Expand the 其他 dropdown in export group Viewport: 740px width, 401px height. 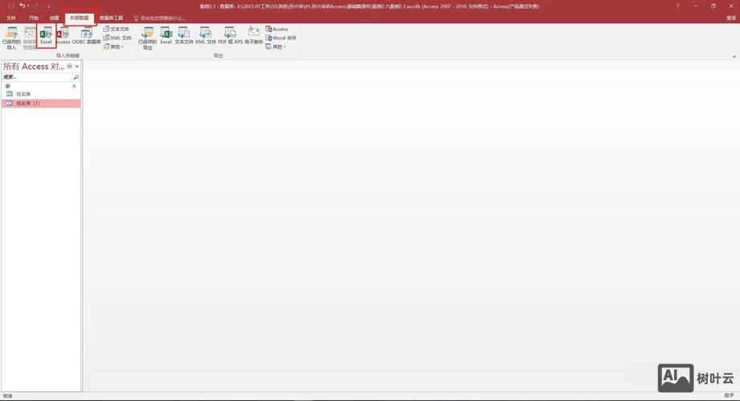point(278,47)
